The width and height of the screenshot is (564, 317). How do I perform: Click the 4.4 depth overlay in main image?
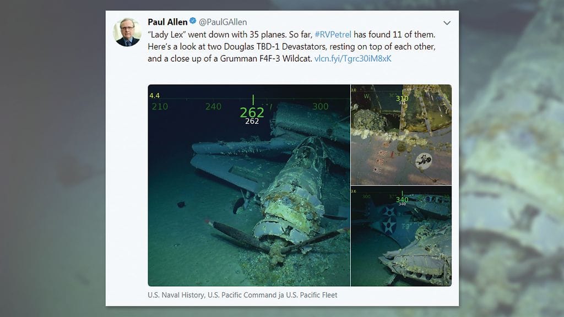(154, 95)
